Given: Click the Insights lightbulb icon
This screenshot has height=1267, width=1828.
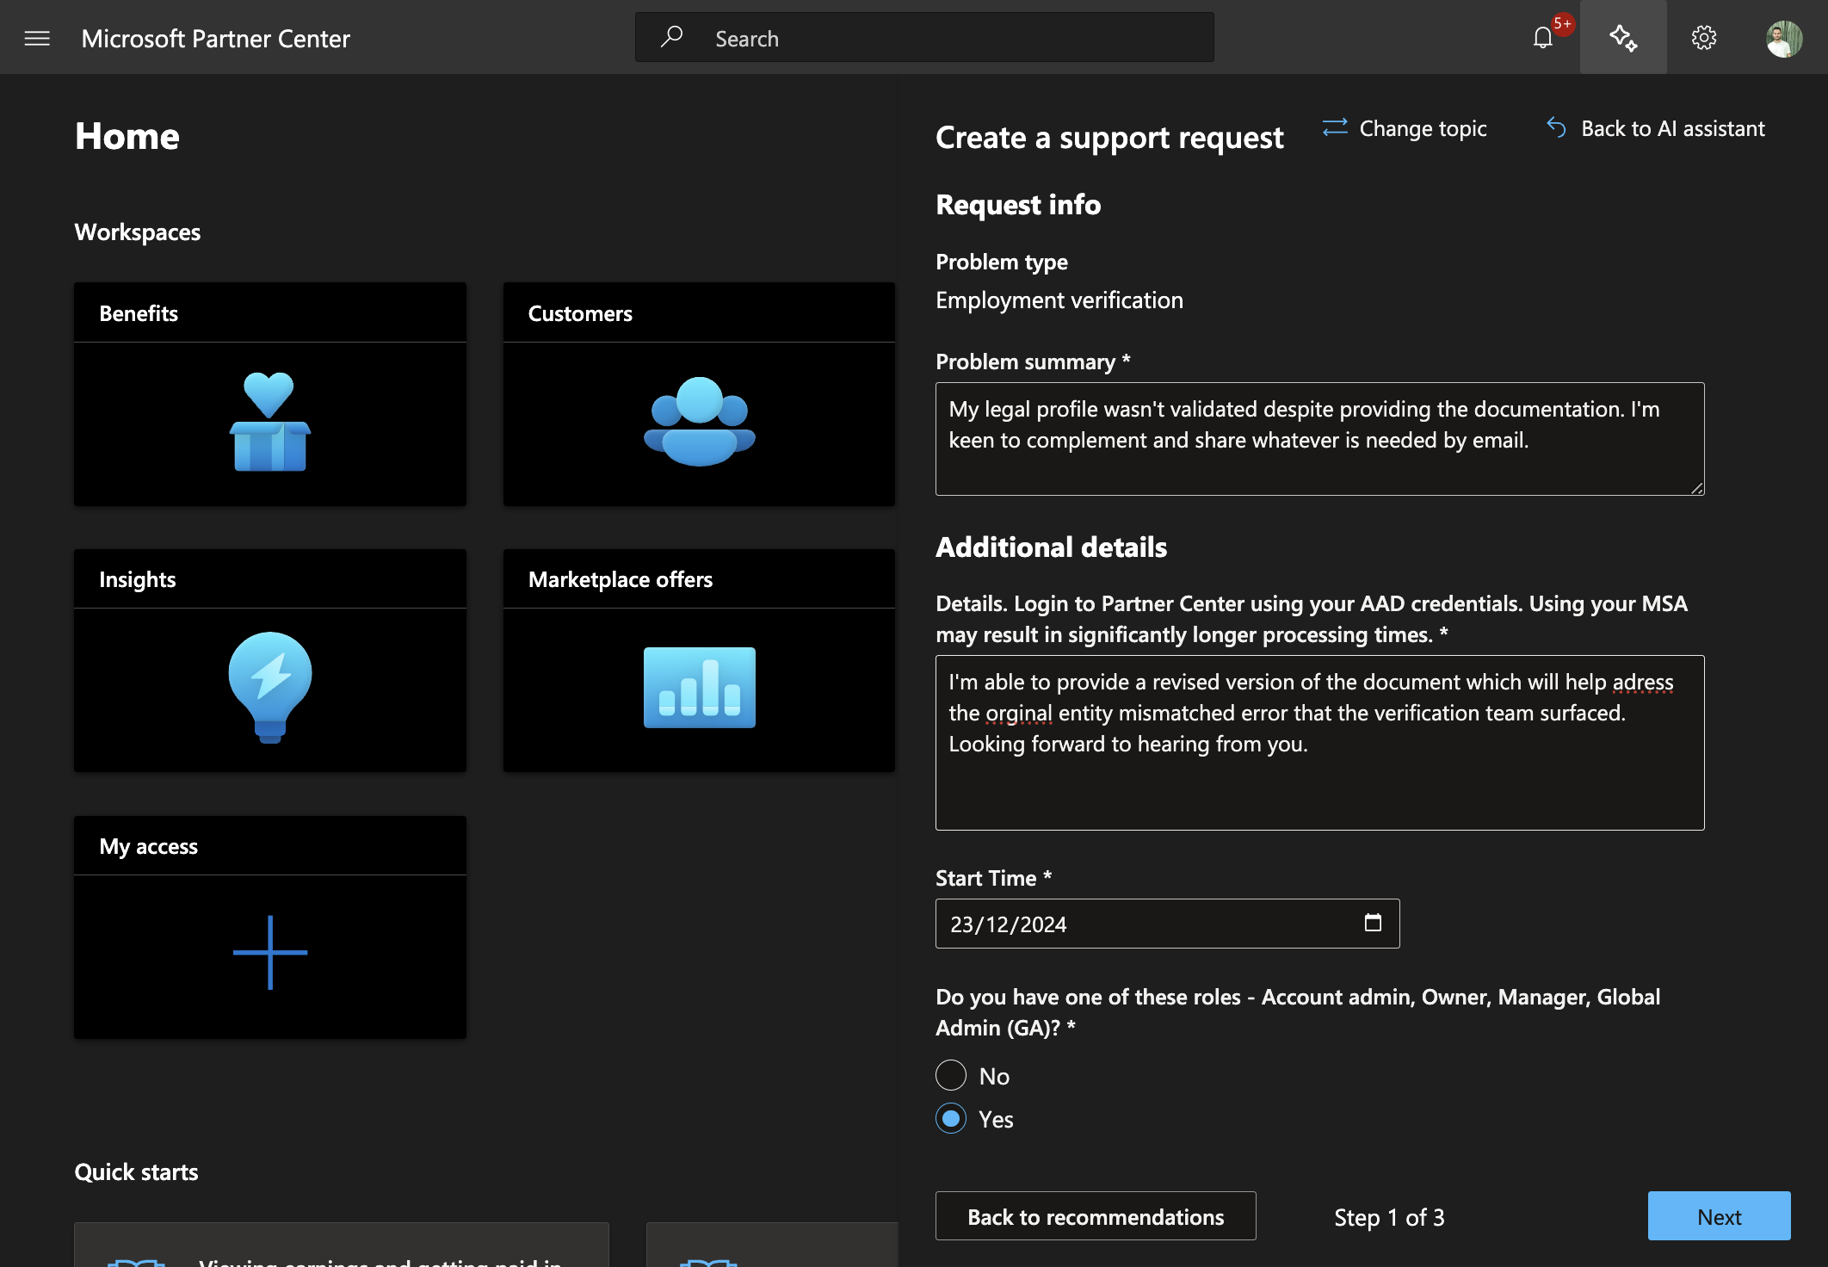Looking at the screenshot, I should (270, 688).
